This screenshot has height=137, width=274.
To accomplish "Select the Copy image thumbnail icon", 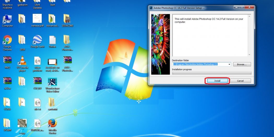I will pyautogui.click(x=22, y=123).
